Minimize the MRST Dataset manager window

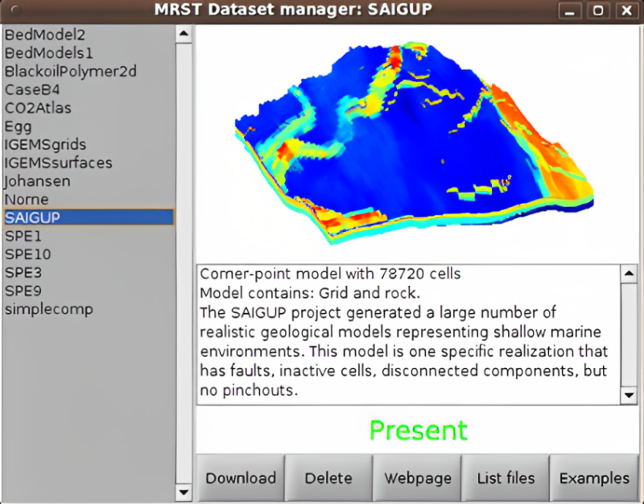pyautogui.click(x=569, y=10)
